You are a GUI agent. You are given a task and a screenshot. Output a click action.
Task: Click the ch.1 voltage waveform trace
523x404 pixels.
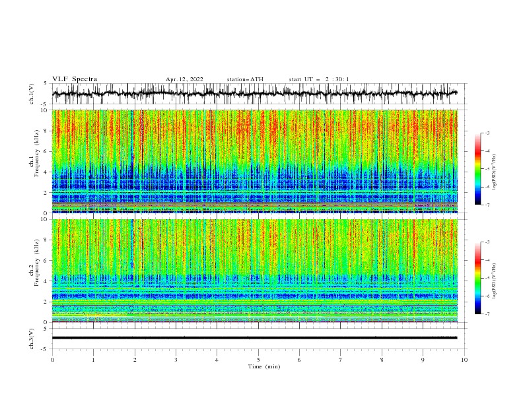pos(254,94)
